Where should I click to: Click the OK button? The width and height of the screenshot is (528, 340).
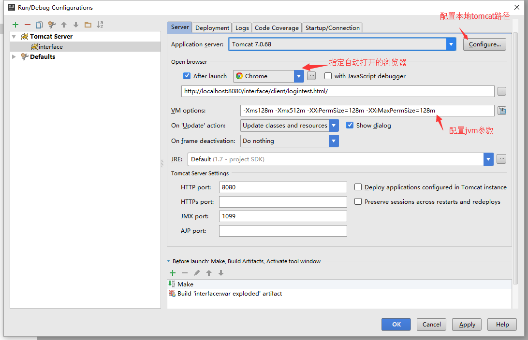point(396,325)
